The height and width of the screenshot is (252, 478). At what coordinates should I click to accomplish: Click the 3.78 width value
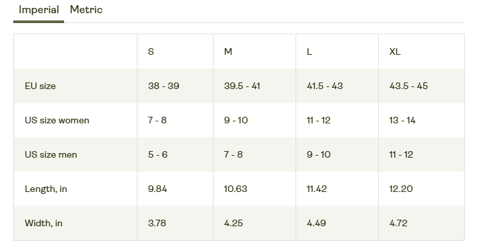point(157,224)
